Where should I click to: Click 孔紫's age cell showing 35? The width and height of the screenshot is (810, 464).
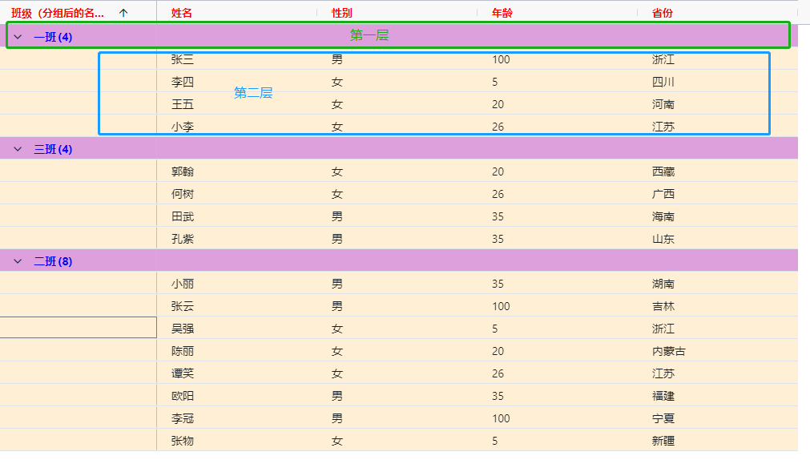[x=498, y=238]
